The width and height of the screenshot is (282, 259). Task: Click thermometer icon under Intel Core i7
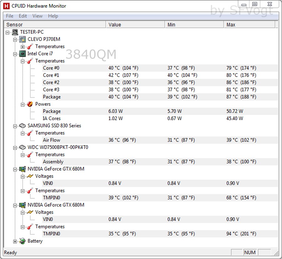[30, 61]
